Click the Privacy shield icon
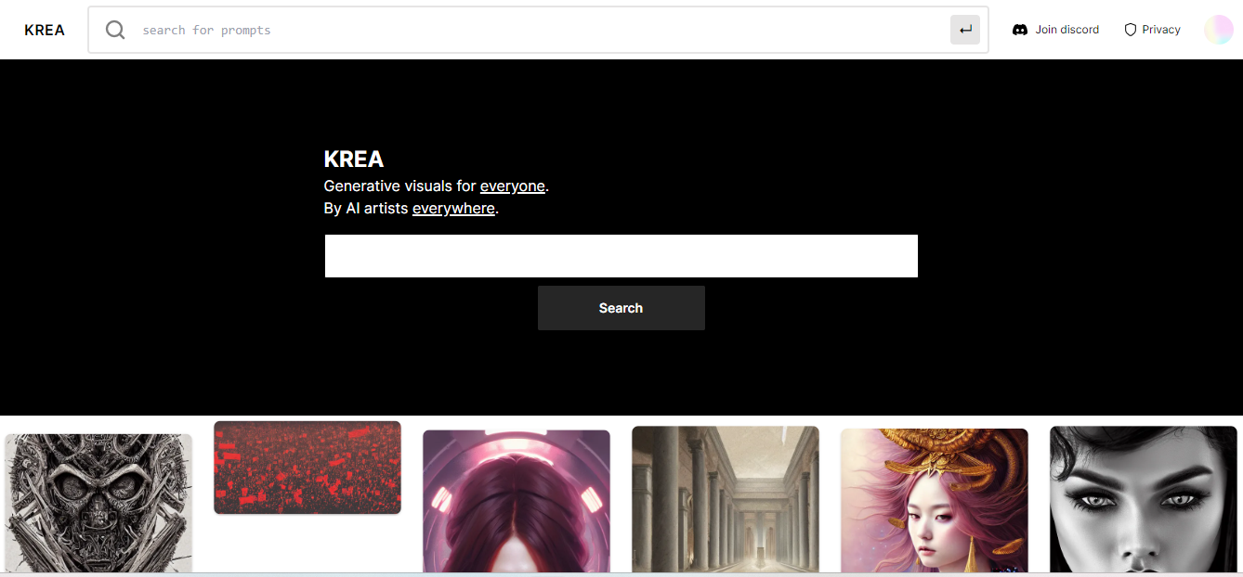Screen dimensions: 1243x577 1131,30
